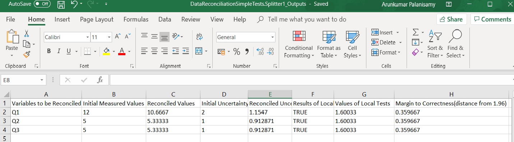Click the Share button

(x=452, y=19)
